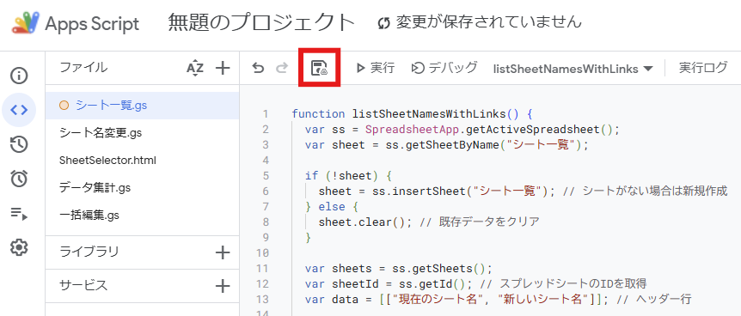This screenshot has height=316, width=741.
Task: Place the cursor on the function listSheetNamesWithLinks line
Action: point(412,114)
